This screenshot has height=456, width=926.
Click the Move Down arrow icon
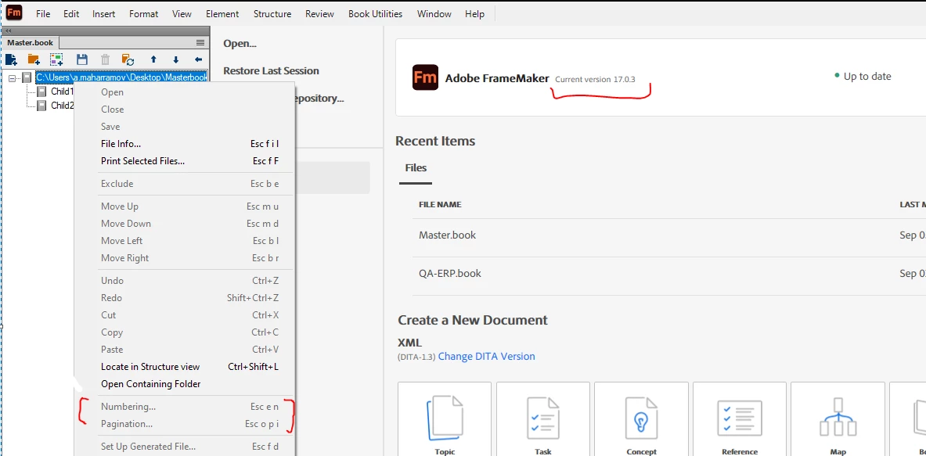pos(176,59)
